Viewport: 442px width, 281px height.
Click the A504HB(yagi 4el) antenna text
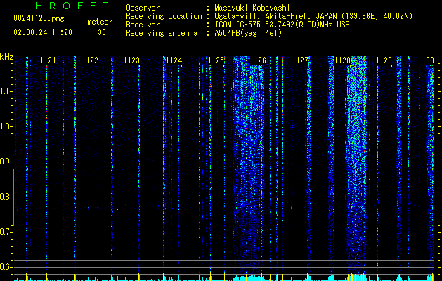coord(248,33)
